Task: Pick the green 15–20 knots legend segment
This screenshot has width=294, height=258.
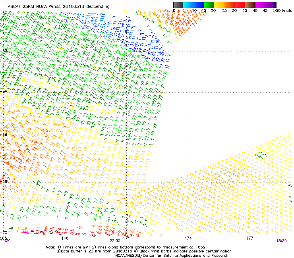Action: [209, 5]
